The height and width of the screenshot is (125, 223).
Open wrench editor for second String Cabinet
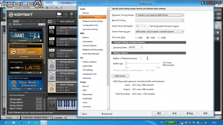coord(52,73)
